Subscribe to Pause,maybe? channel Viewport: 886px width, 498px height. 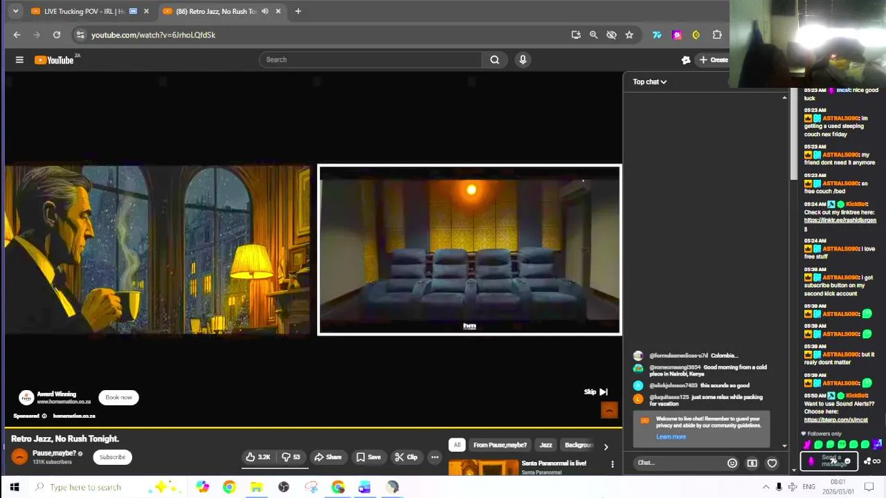tap(112, 457)
